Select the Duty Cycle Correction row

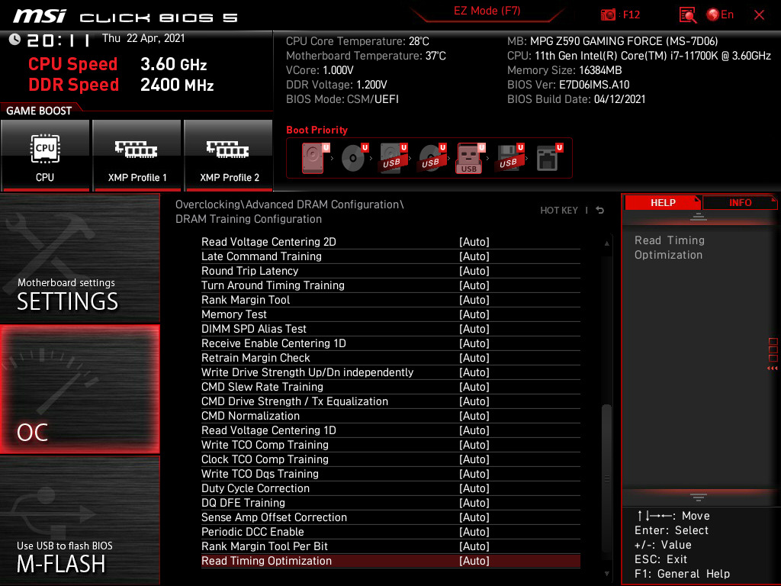(x=390, y=488)
